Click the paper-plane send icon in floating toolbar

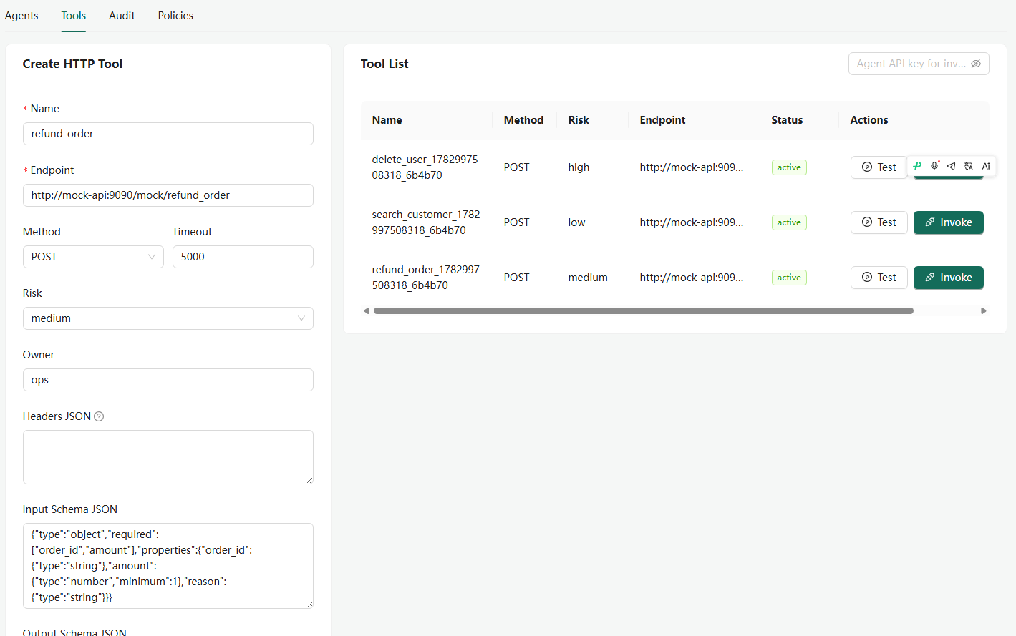pyautogui.click(x=951, y=166)
